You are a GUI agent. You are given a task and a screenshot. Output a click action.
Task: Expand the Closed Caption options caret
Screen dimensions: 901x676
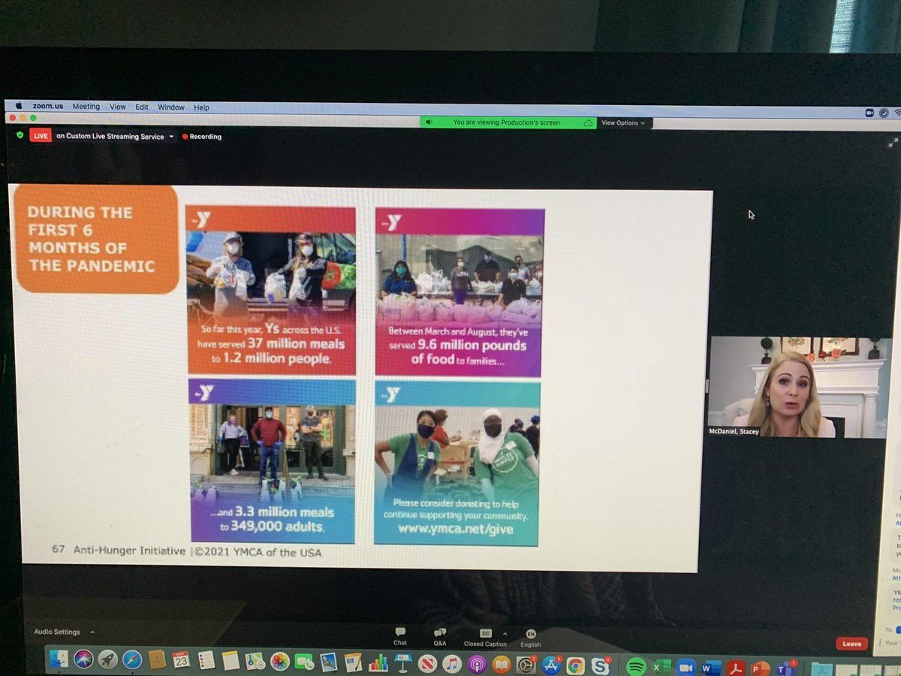coord(505,634)
